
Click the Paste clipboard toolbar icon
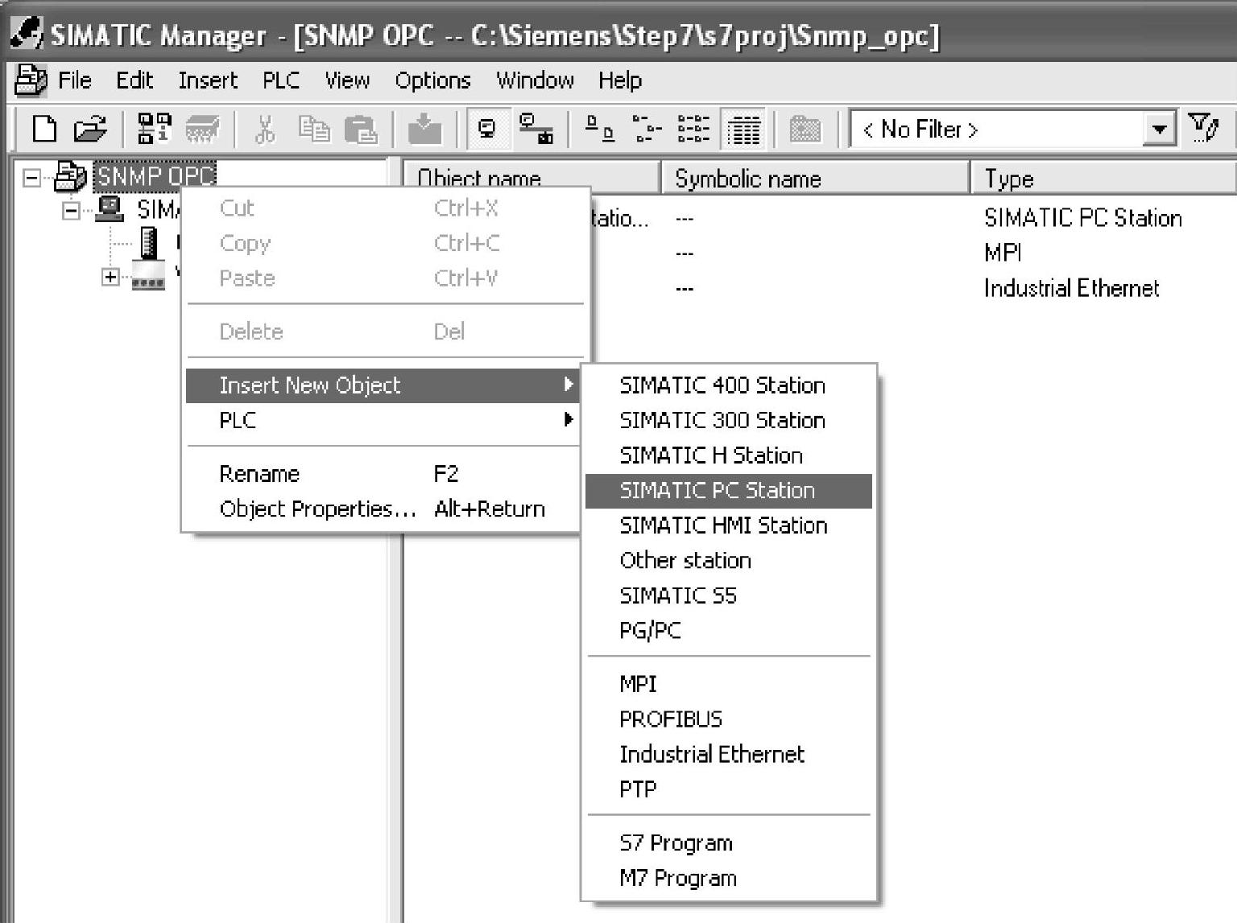[361, 129]
